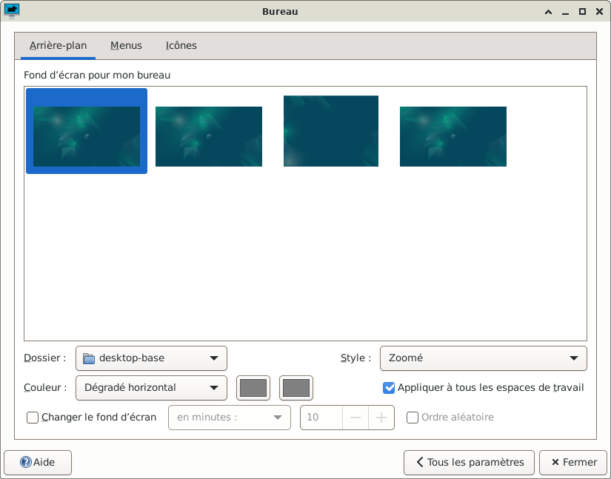Decrease interval with minus button

click(x=355, y=418)
